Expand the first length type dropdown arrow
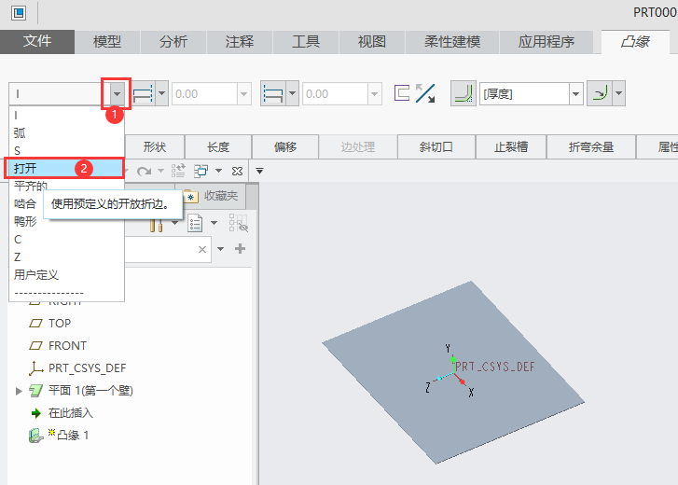The height and width of the screenshot is (485, 678). 162,93
